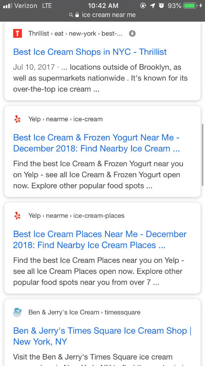The height and width of the screenshot is (366, 205).
Task: Open Ben & Jerry's Times Square link
Action: tap(102, 336)
